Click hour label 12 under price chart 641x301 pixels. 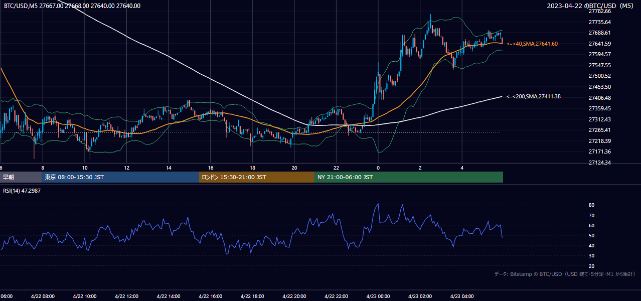tap(127, 168)
